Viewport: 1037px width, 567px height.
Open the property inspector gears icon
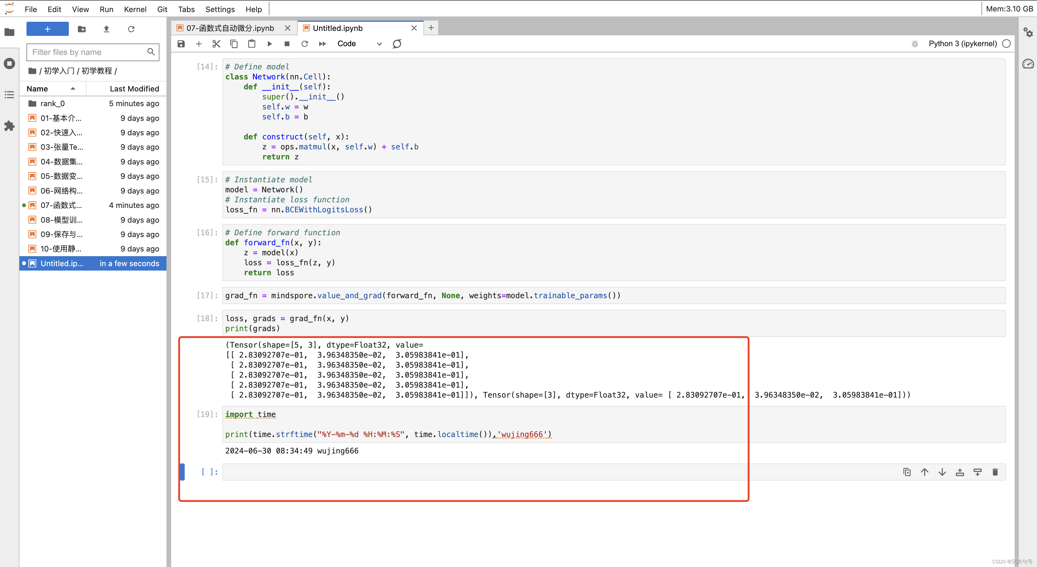1028,32
